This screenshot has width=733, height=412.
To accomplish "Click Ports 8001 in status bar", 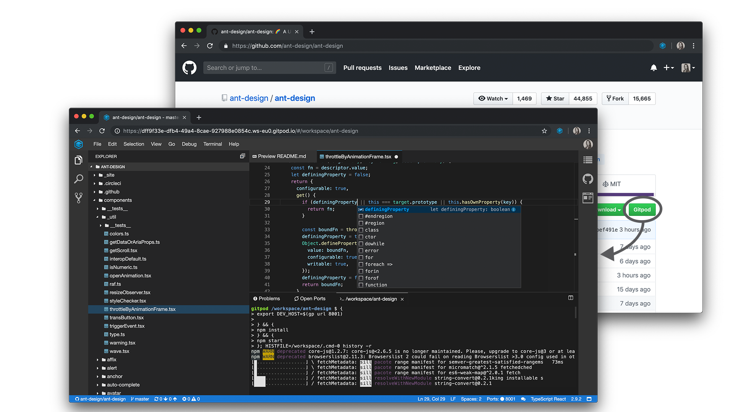I will pos(501,399).
